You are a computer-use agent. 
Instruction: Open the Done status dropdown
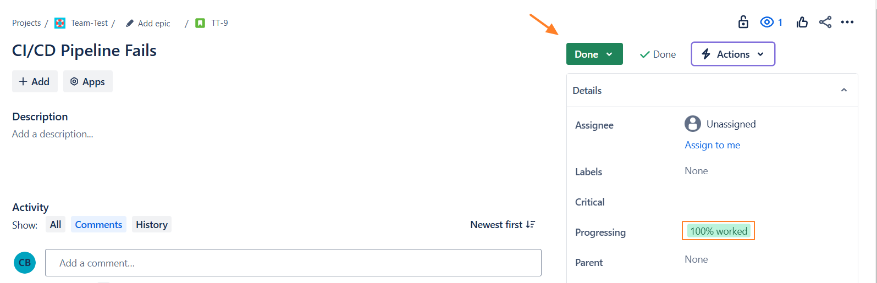pos(594,54)
